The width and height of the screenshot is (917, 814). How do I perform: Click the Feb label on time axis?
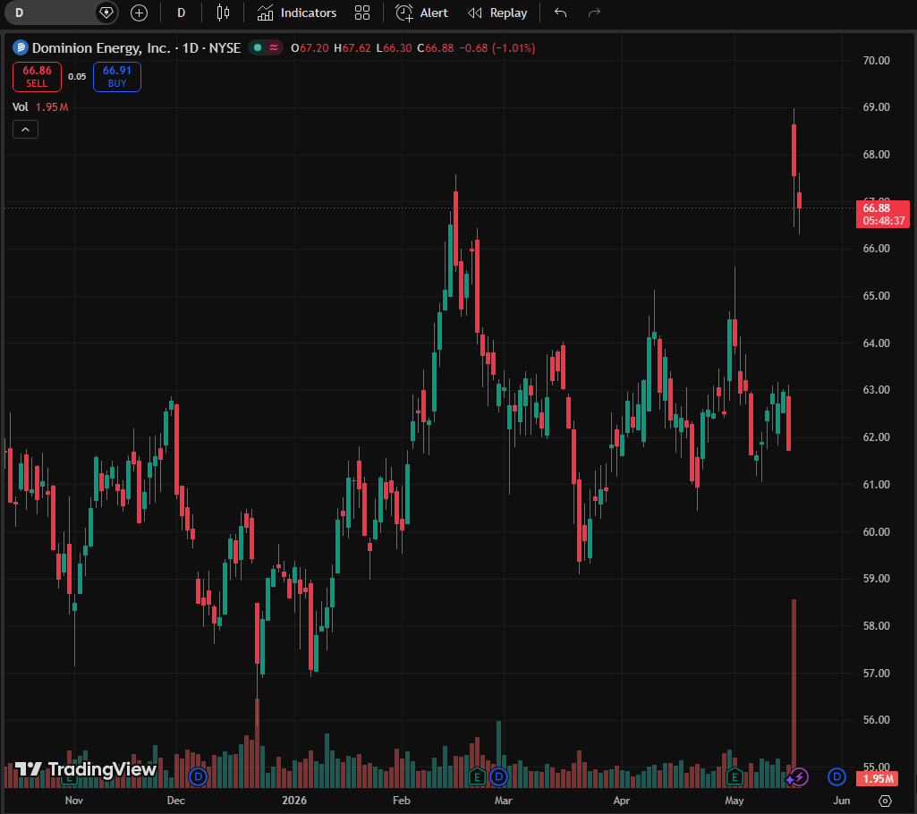click(401, 801)
